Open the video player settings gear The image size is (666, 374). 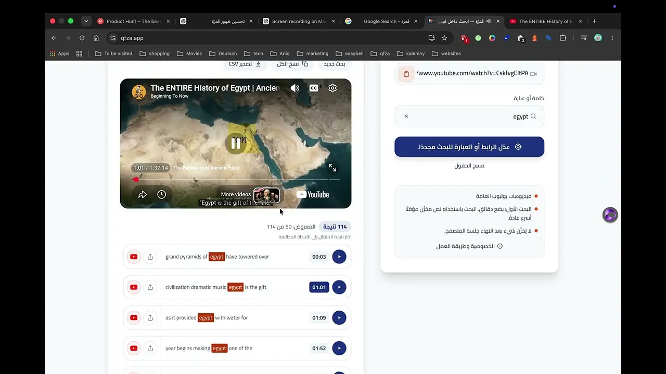click(x=332, y=88)
